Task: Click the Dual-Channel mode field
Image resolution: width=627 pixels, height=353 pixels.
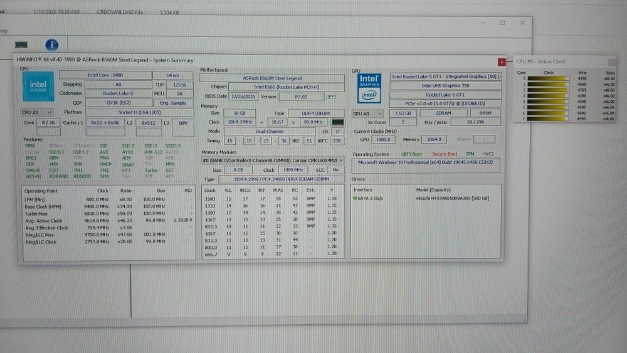Action: click(270, 131)
